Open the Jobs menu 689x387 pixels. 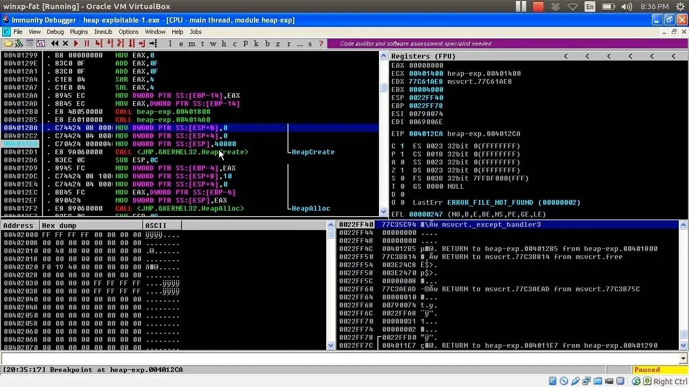pos(195,32)
